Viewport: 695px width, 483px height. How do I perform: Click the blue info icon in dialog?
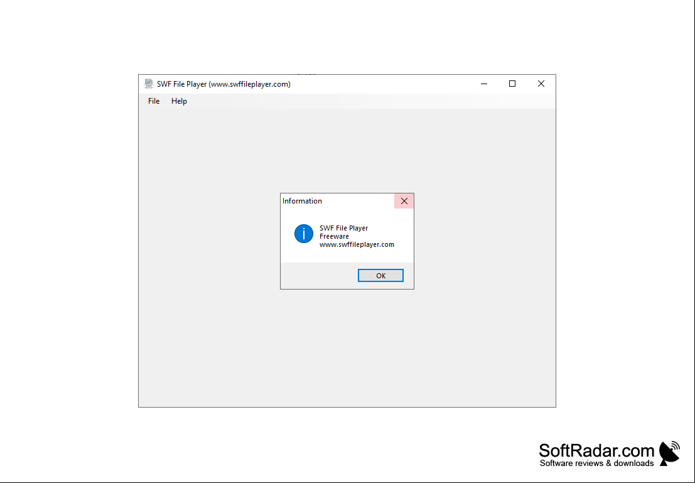(x=304, y=234)
